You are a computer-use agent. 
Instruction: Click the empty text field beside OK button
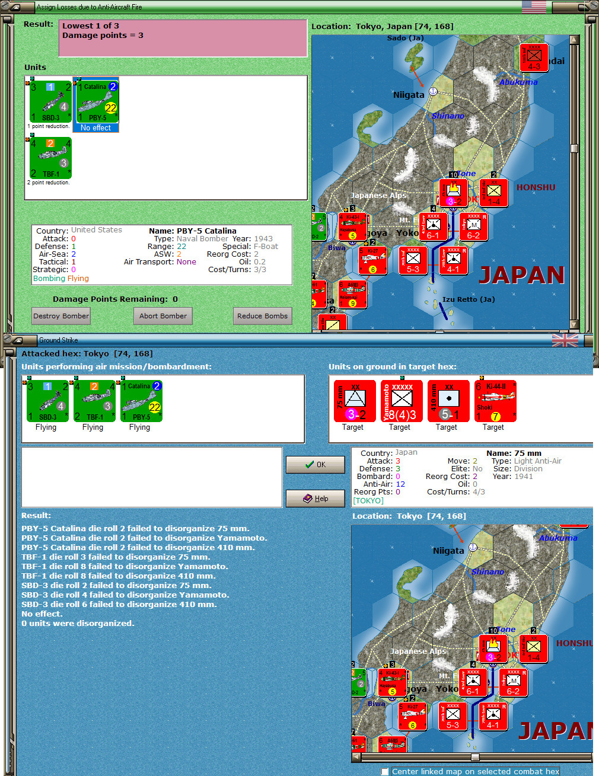(152, 477)
